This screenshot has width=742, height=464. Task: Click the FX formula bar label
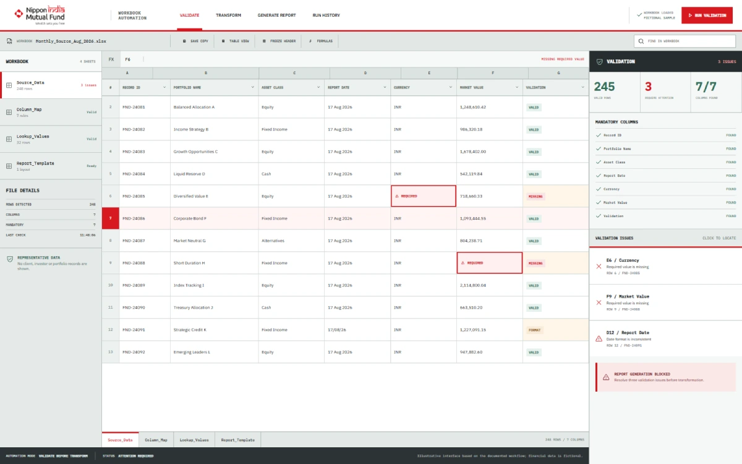coord(111,59)
